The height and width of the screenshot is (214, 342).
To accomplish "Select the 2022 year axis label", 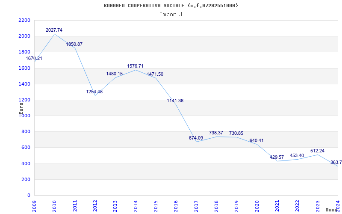I will pos(298,206).
